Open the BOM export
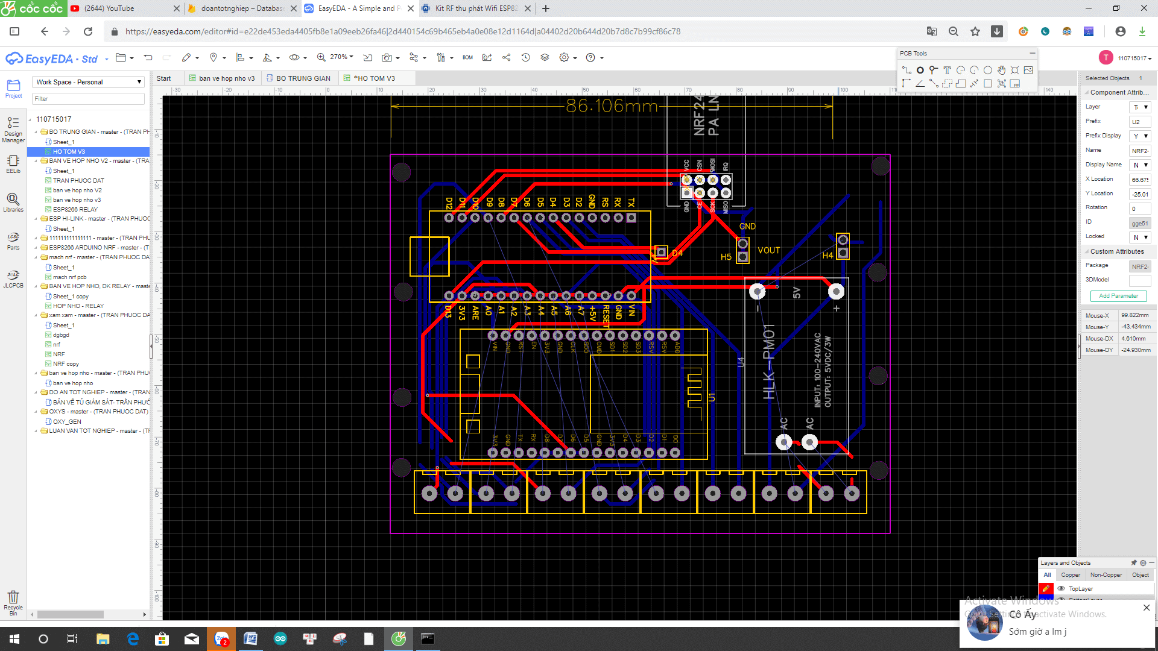1158x651 pixels. click(467, 58)
